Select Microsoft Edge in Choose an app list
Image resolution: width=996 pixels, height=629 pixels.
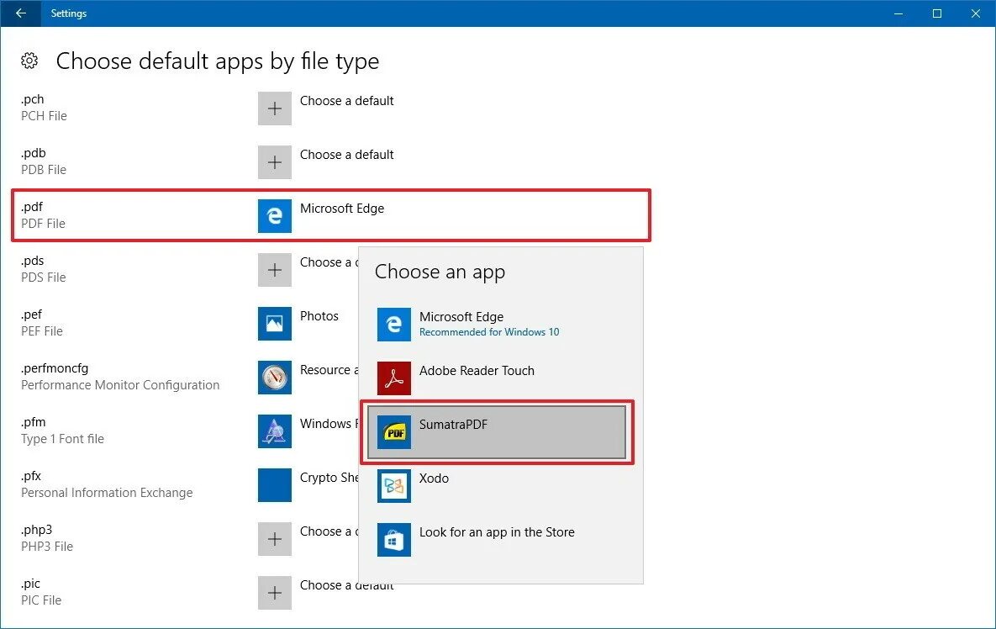[x=497, y=324]
